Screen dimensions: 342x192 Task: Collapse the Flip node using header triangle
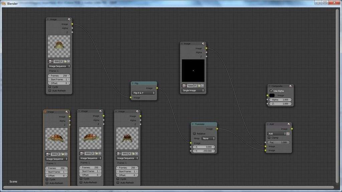(133, 83)
